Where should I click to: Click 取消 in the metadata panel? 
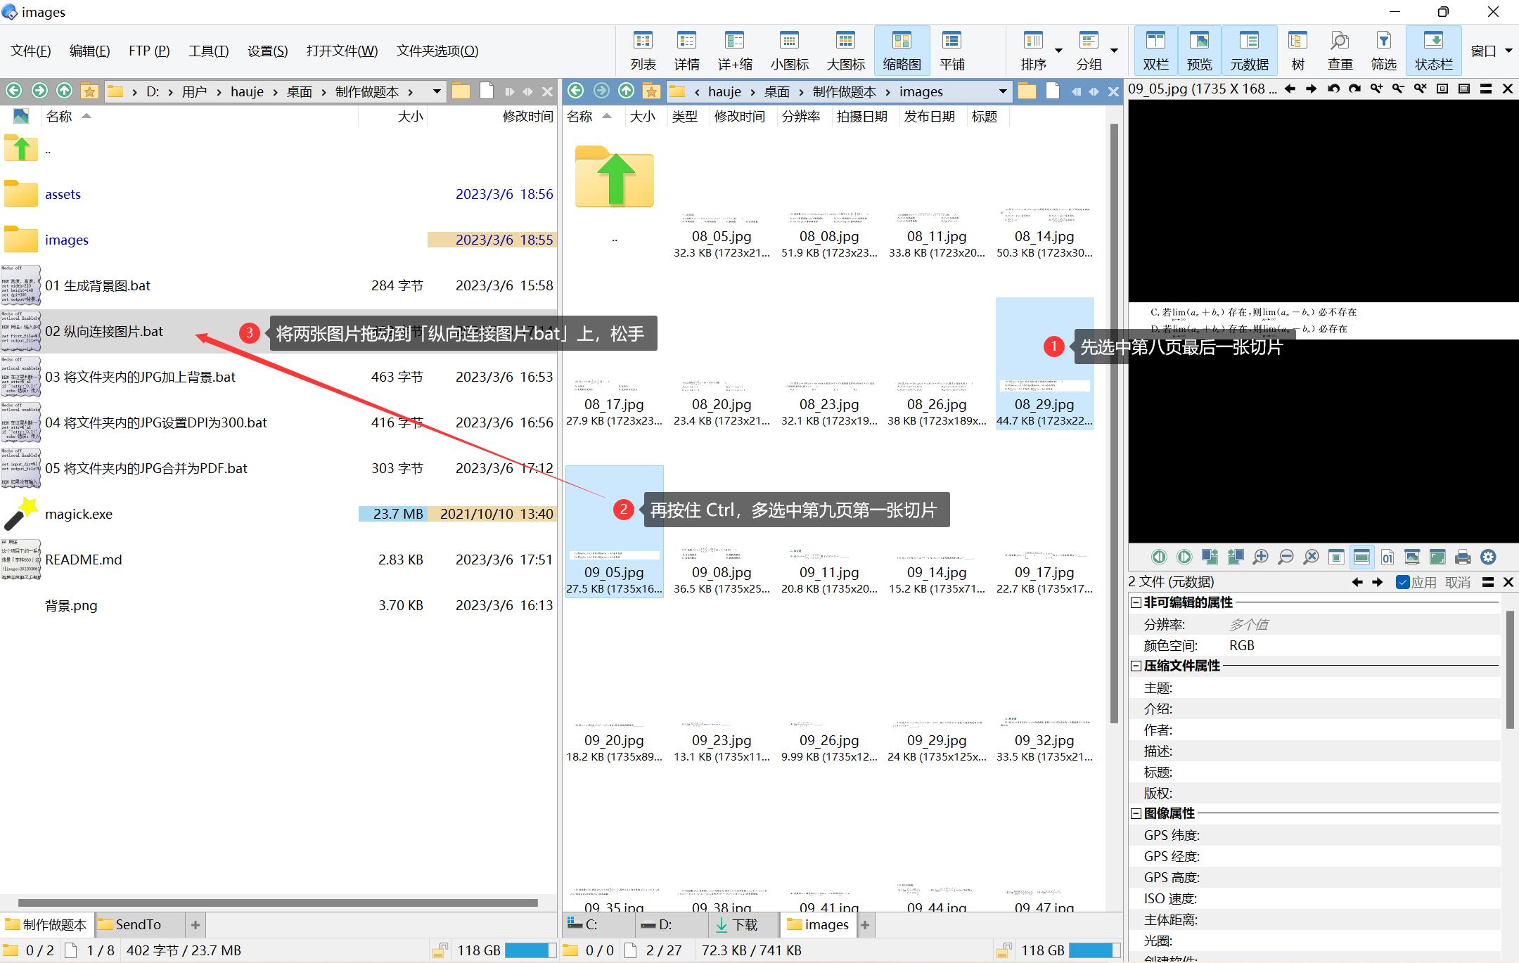pos(1458,582)
